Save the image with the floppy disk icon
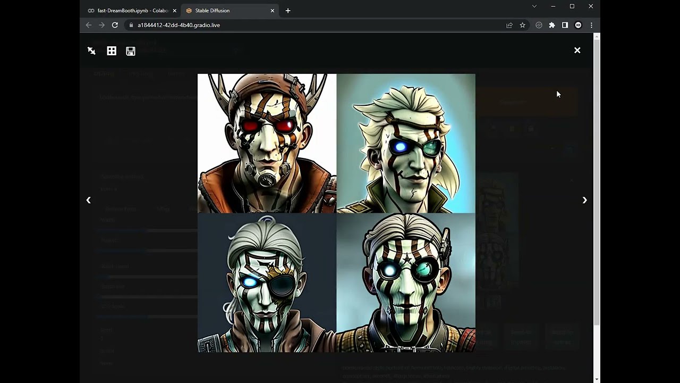 pyautogui.click(x=131, y=51)
